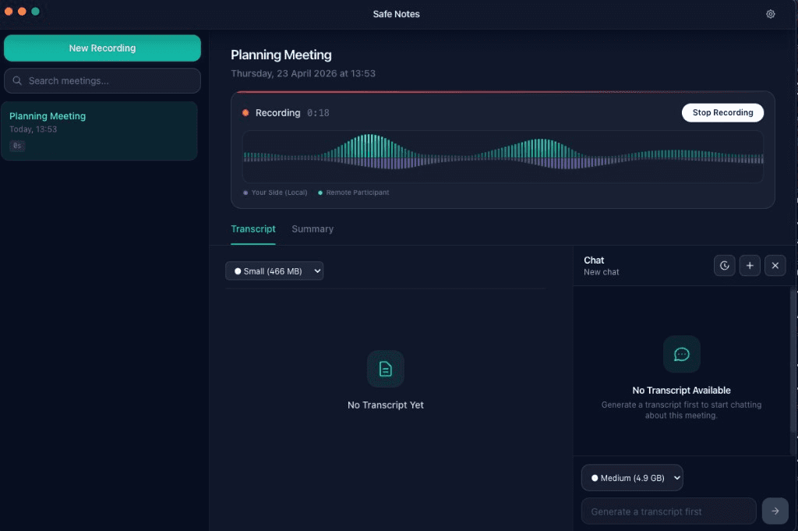
Task: Open chat history clock icon
Action: [725, 265]
